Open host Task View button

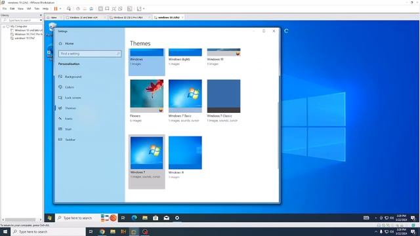click(91, 231)
